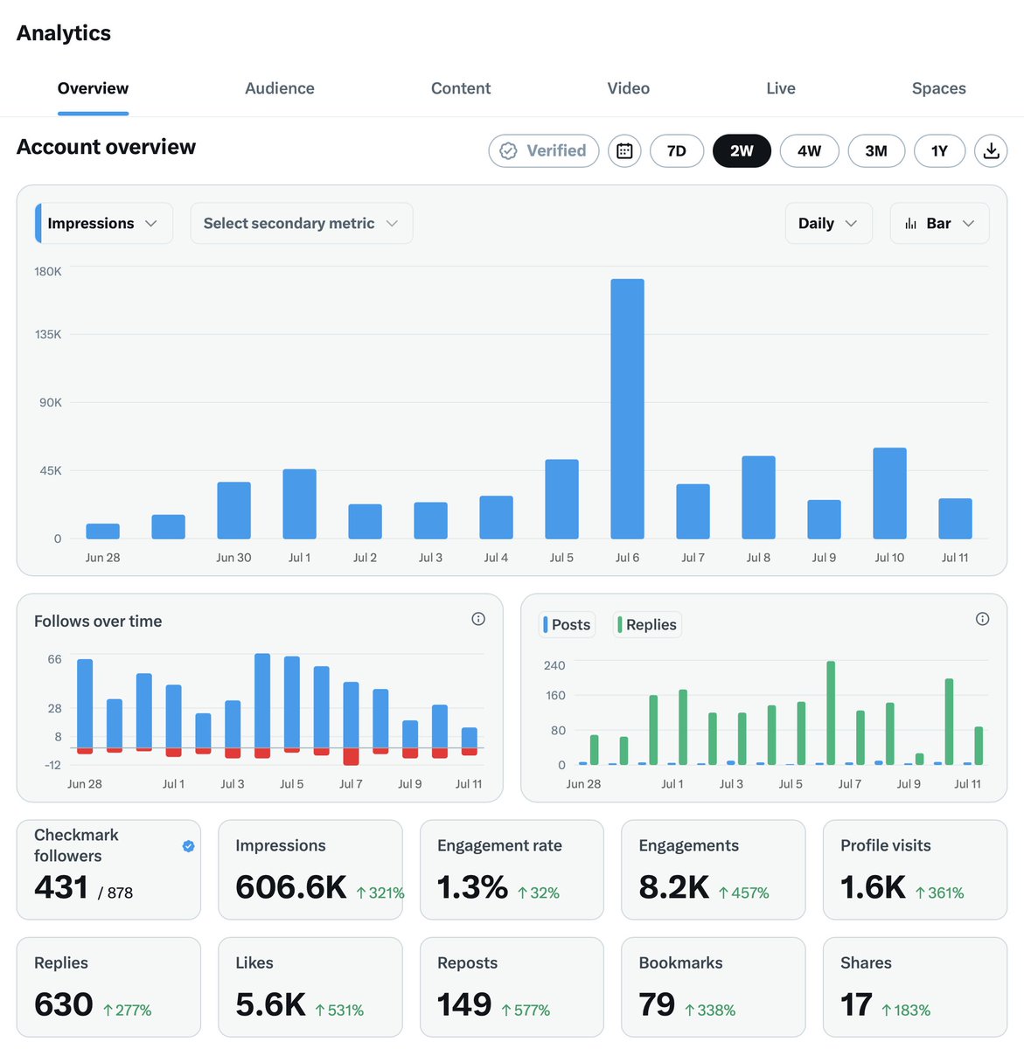Open Select secondary metric dropdown
The width and height of the screenshot is (1024, 1049).
301,223
